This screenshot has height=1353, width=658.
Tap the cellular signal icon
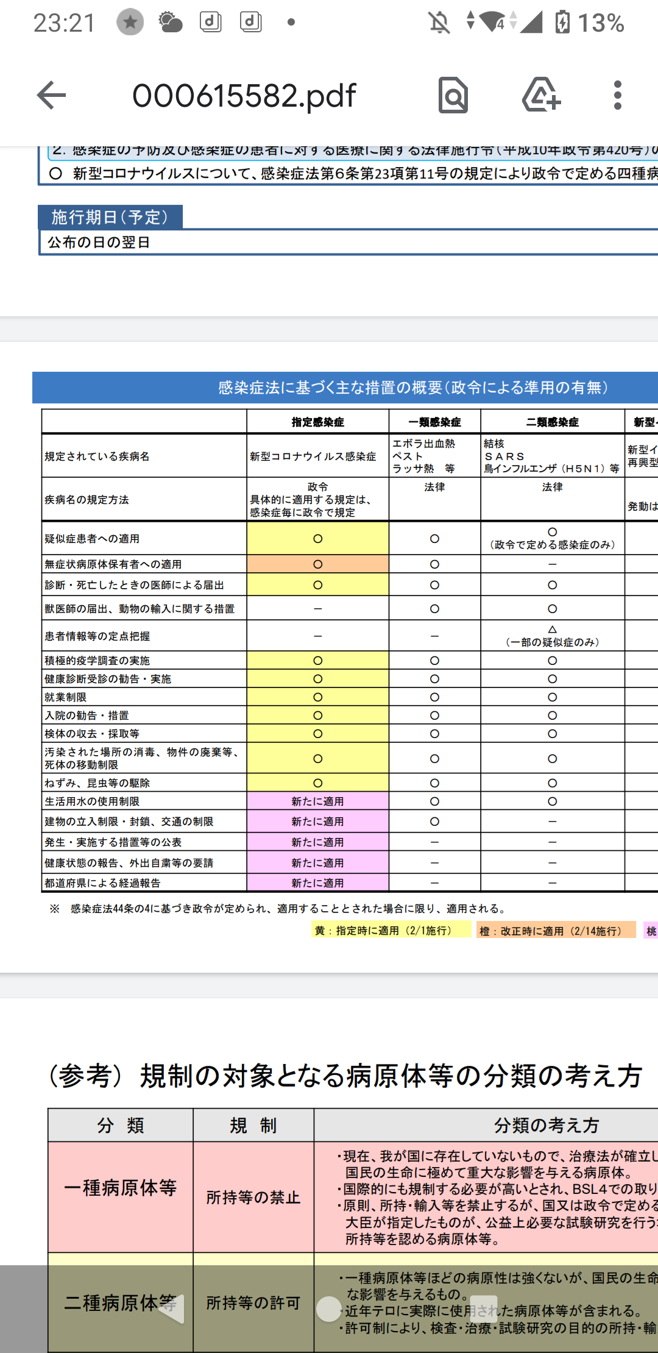pos(531,22)
